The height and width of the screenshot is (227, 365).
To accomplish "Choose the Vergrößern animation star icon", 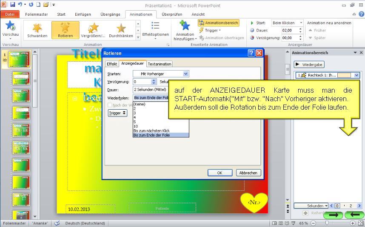I will [x=93, y=28].
